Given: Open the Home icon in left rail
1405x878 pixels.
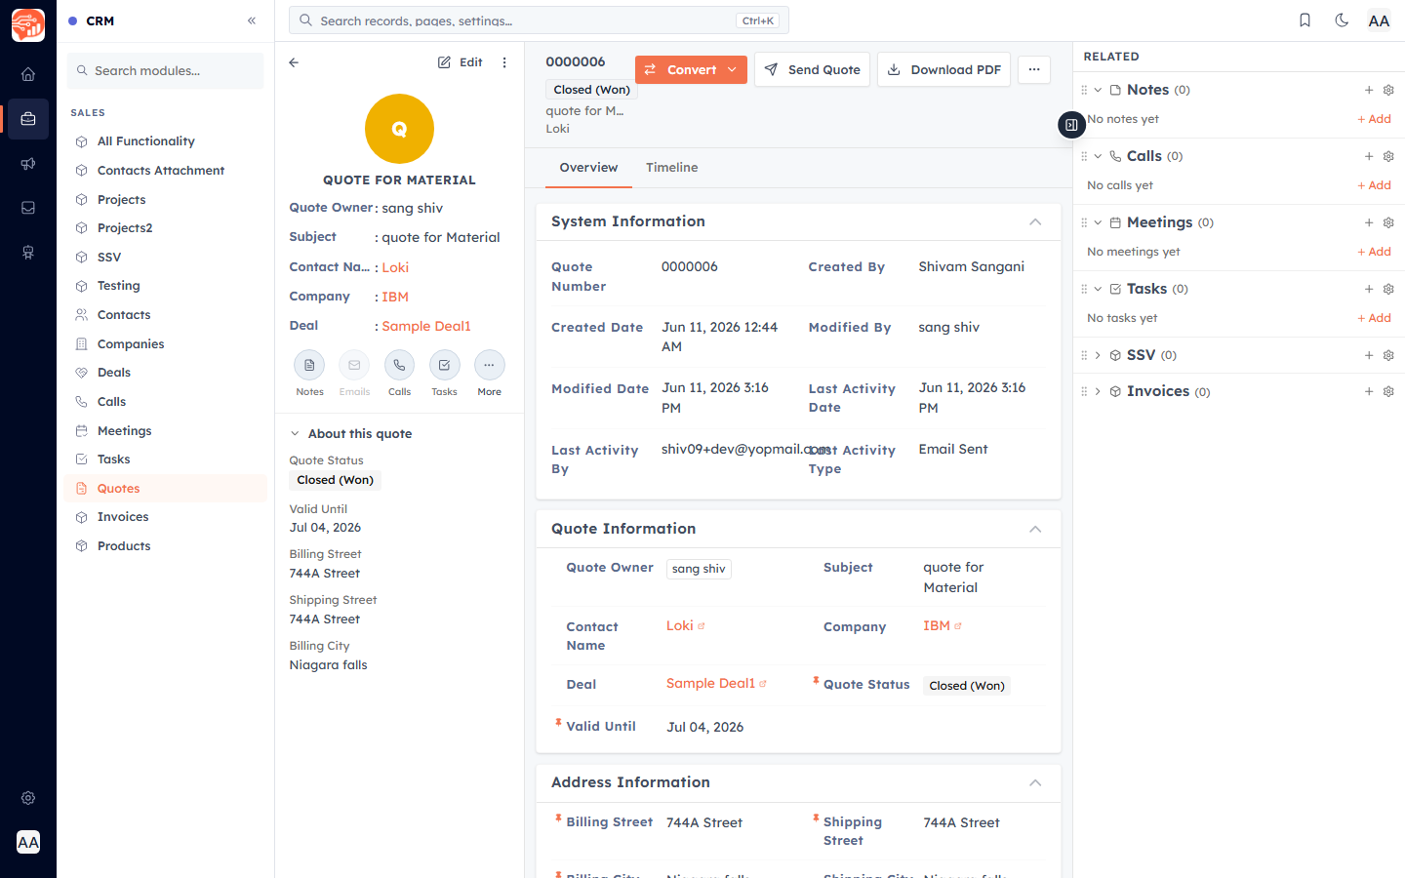Looking at the screenshot, I should click(x=28, y=74).
